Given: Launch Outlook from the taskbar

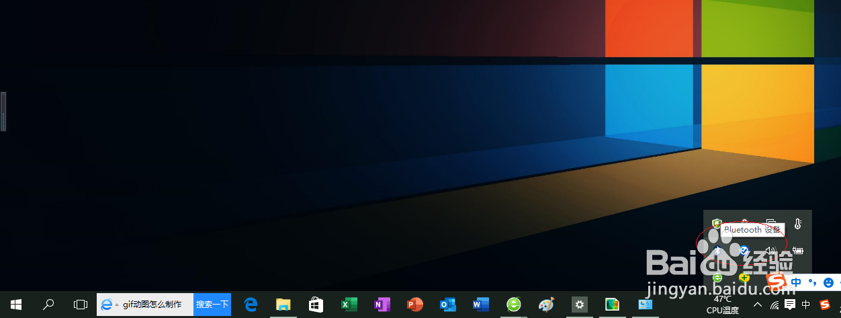Looking at the screenshot, I should [x=447, y=305].
